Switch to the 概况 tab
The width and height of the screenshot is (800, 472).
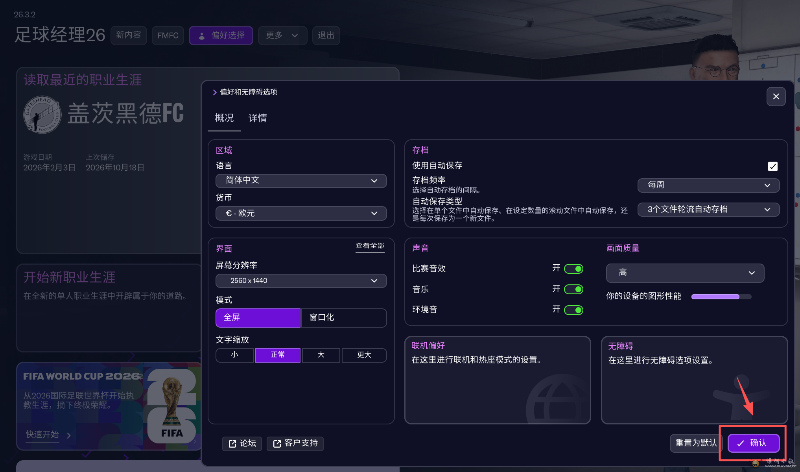tap(224, 118)
